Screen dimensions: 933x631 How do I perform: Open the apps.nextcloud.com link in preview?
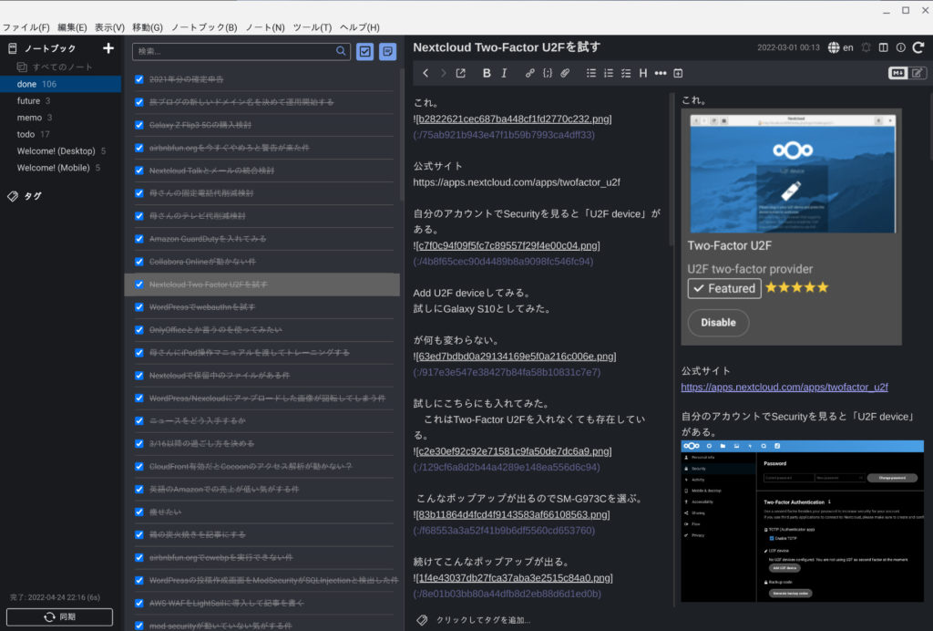coord(784,387)
